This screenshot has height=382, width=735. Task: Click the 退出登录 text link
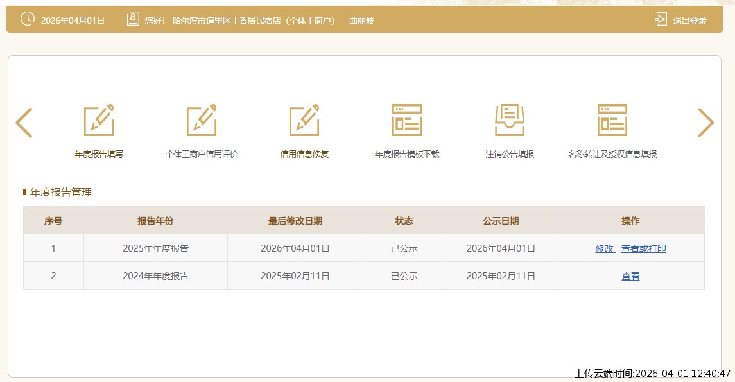[689, 21]
